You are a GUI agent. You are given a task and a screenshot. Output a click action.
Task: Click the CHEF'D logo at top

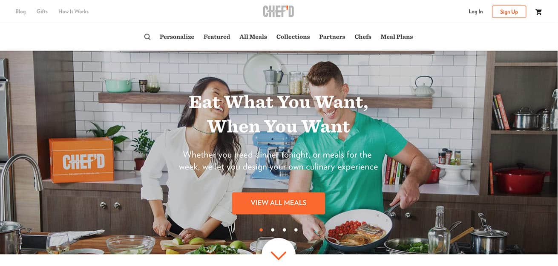pos(279,11)
